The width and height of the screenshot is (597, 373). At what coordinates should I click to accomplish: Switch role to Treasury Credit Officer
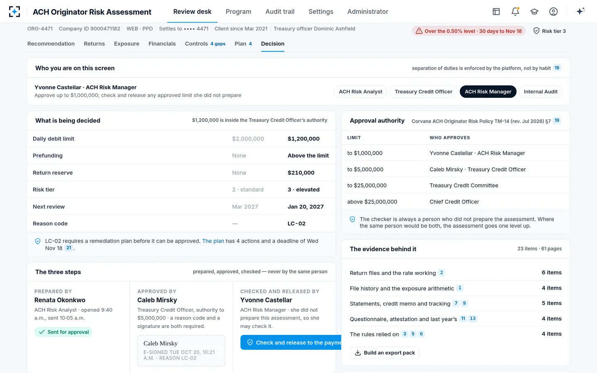point(423,92)
